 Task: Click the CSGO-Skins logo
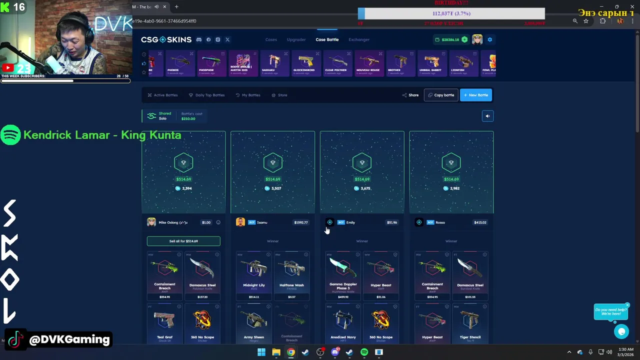[166, 39]
